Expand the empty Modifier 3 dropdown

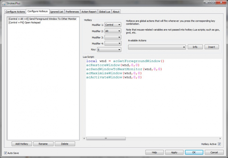coord(113,37)
